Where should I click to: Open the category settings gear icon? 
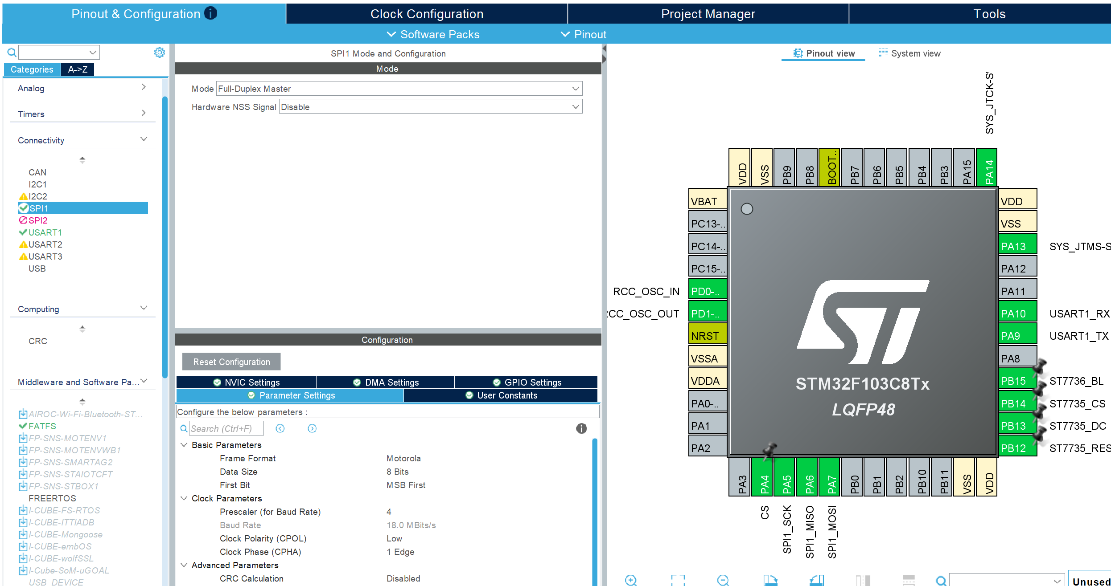159,53
